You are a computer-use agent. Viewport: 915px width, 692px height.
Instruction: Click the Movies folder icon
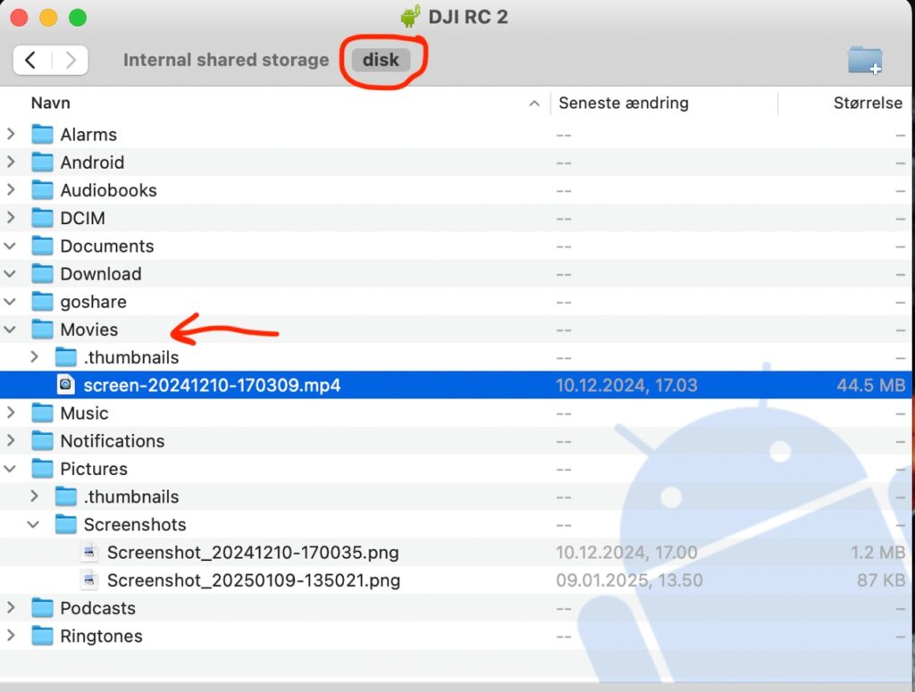42,330
